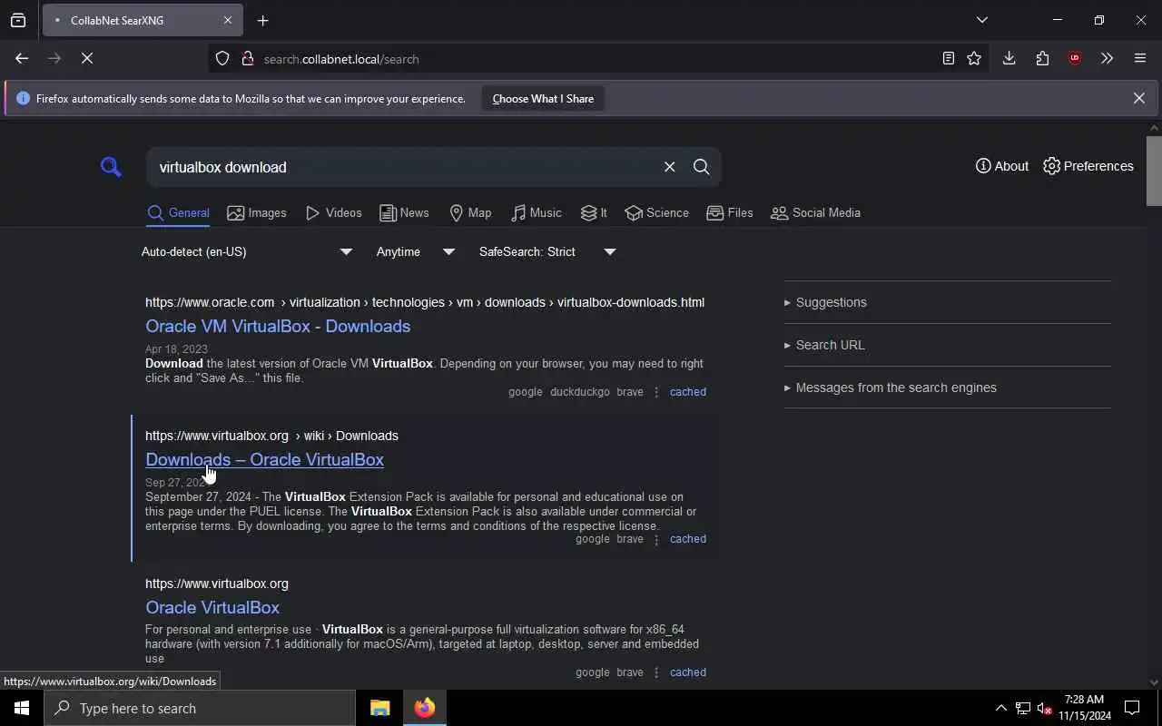Image resolution: width=1162 pixels, height=726 pixels.
Task: Open the taskbar clock and date
Action: pos(1085,708)
